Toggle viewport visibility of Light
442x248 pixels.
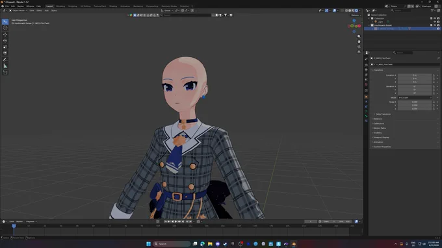tap(435, 21)
